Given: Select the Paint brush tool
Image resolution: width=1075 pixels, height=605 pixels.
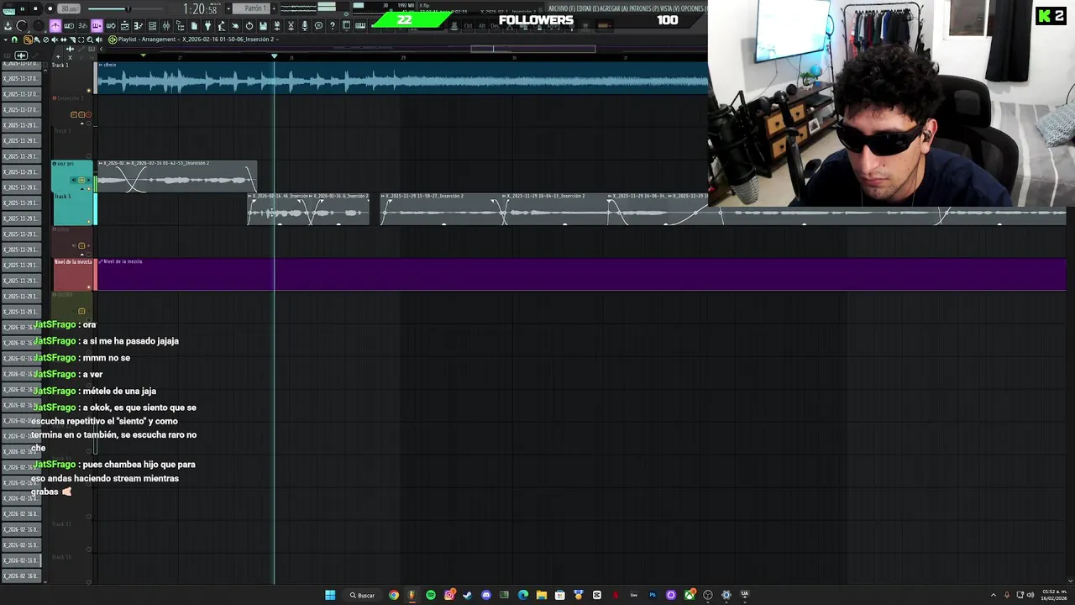Looking at the screenshot, I should coord(37,39).
